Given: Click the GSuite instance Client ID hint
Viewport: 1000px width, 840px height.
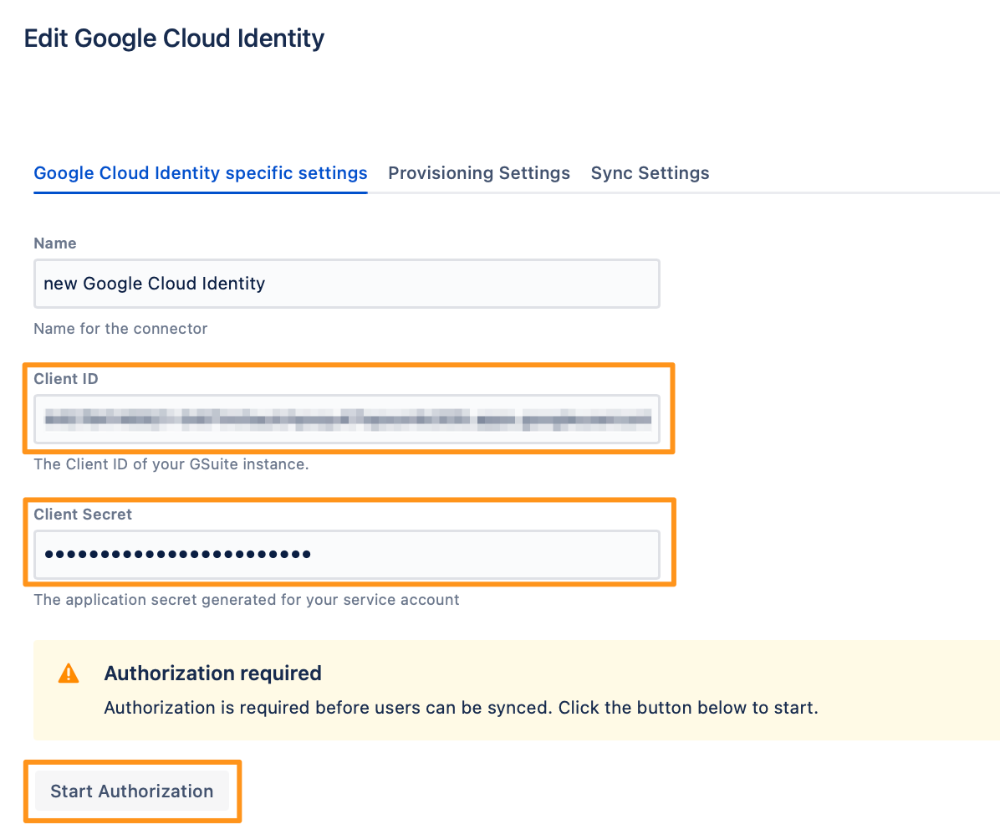Looking at the screenshot, I should pos(171,464).
